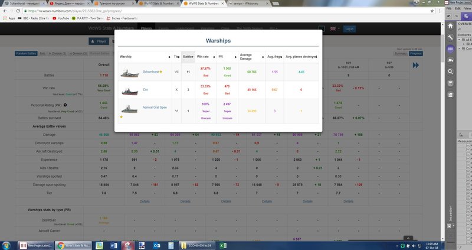Open the language flag dropdown

[335, 28]
